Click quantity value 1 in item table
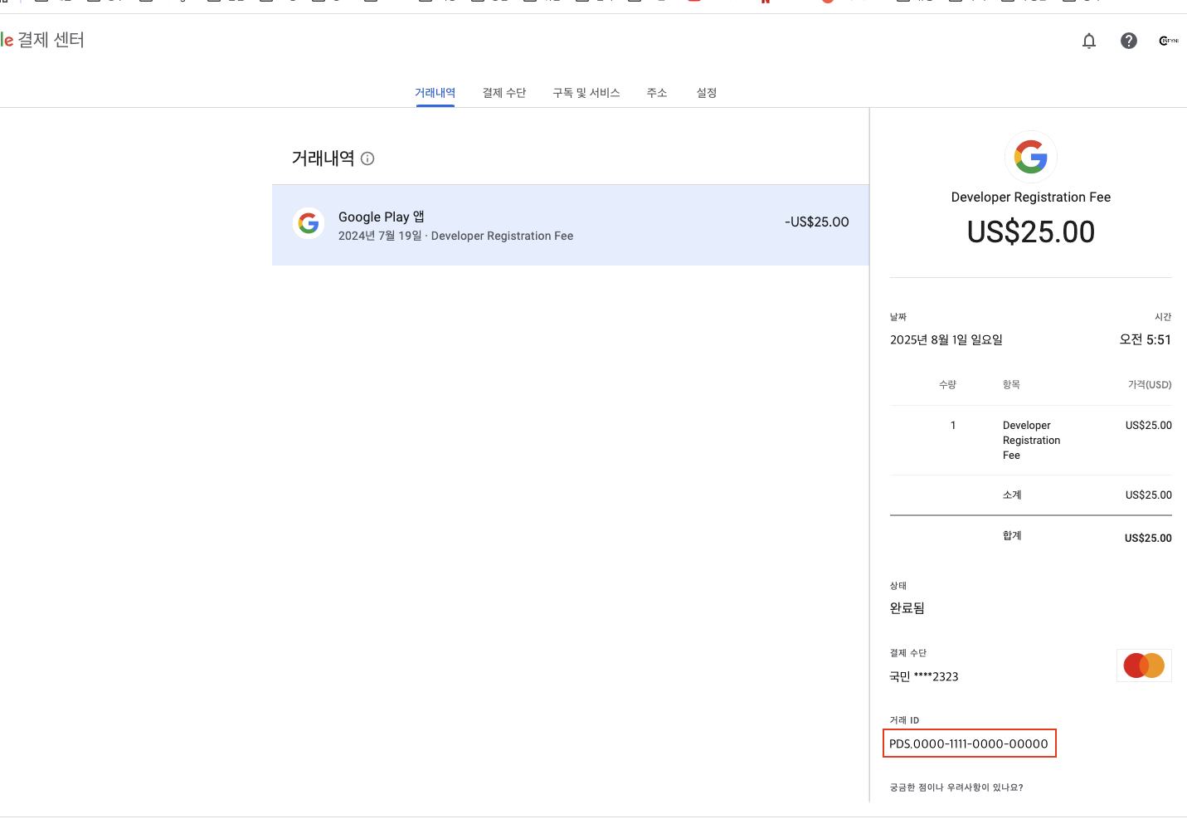This screenshot has height=819, width=1187. (953, 426)
